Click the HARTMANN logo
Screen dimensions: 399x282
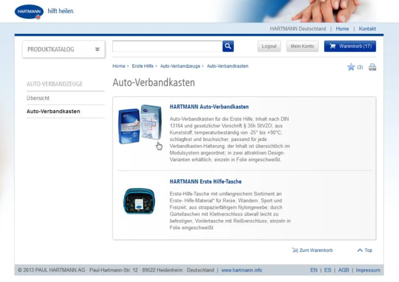click(x=29, y=11)
